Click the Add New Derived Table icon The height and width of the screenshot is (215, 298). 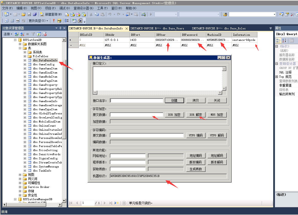(x=80, y=20)
